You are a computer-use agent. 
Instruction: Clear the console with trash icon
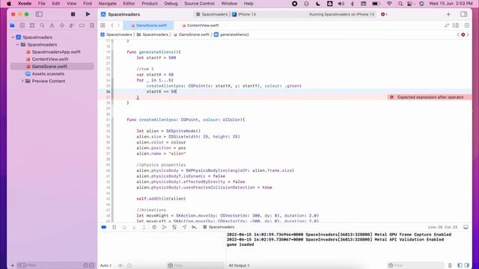click(450, 266)
